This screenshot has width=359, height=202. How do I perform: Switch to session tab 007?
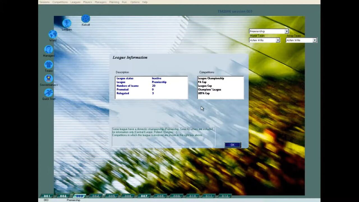144,196
